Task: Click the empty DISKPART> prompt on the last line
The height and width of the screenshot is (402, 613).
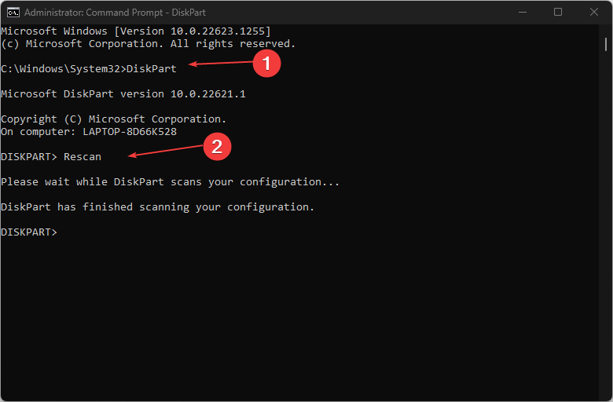Action: (x=29, y=232)
